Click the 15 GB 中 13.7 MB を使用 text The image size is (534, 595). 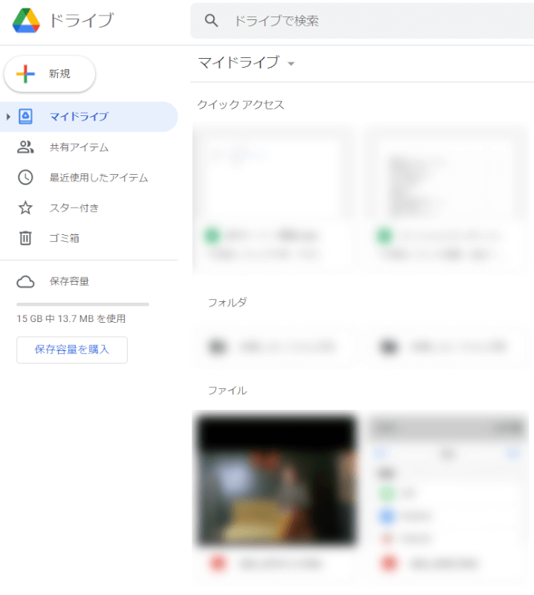tap(71, 319)
